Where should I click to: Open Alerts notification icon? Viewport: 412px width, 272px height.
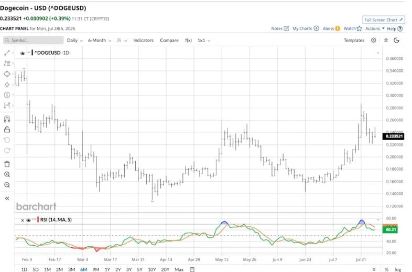pyautogui.click(x=338, y=28)
